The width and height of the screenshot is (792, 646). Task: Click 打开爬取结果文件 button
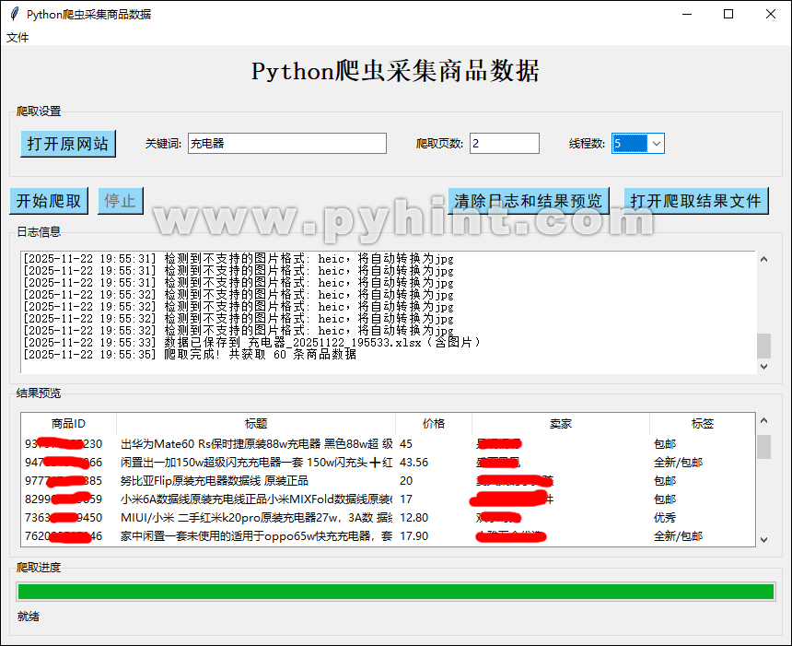point(696,201)
